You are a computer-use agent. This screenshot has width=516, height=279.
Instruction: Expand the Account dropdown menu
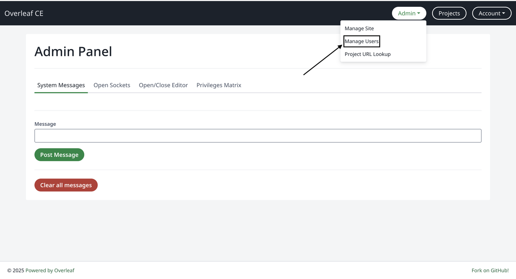click(491, 13)
